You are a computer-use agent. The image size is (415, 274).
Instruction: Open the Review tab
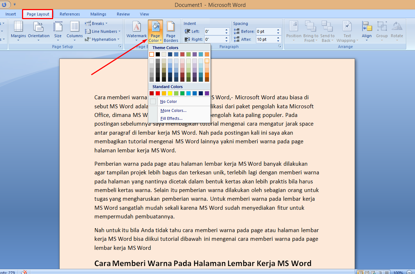[123, 14]
